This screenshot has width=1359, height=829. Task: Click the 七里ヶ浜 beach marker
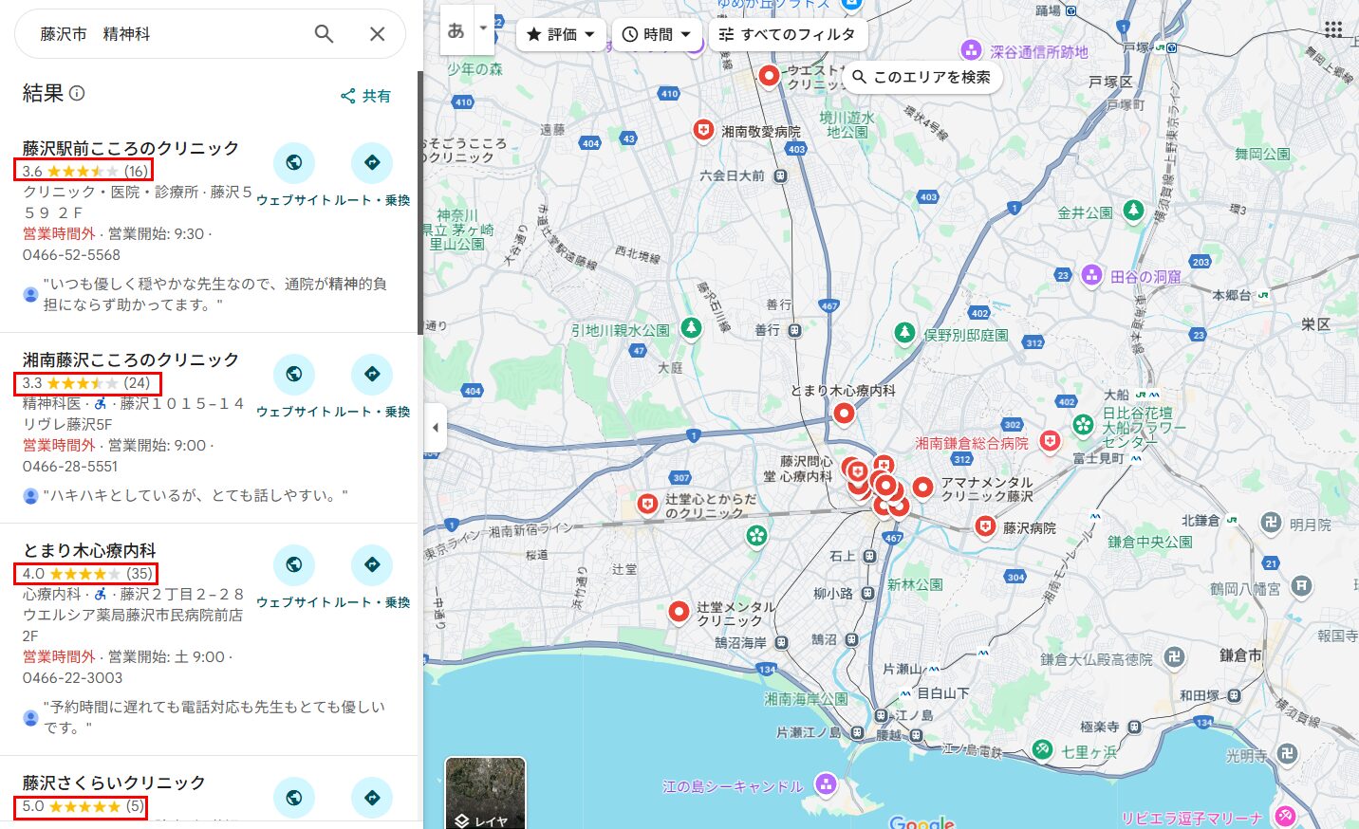[x=1042, y=749]
